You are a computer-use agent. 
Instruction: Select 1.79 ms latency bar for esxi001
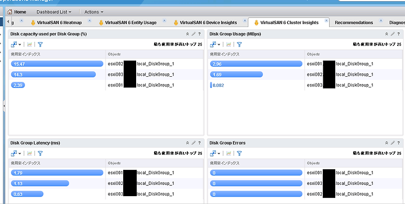57,173
